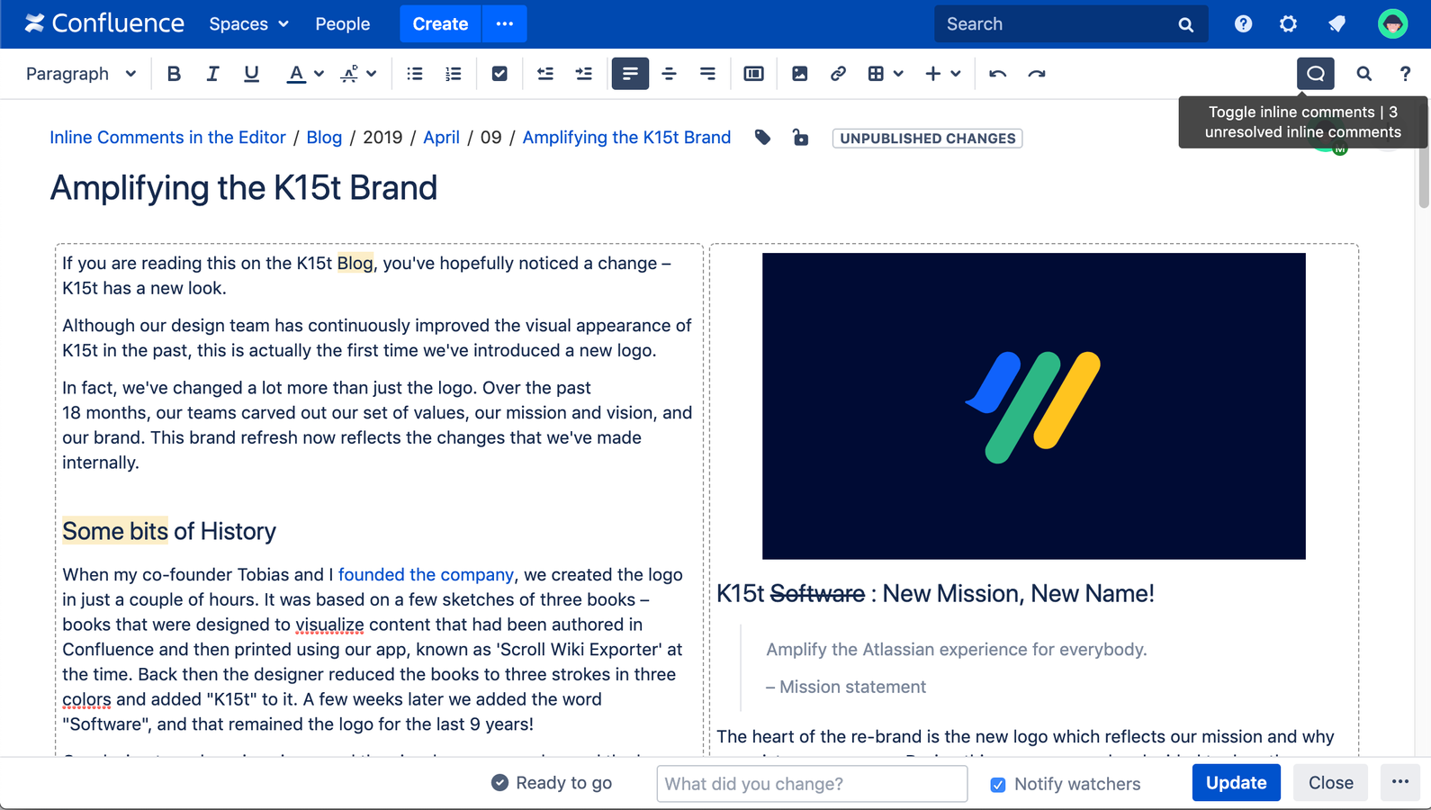The image size is (1431, 810).
Task: Open editor help question mark
Action: coord(1405,74)
